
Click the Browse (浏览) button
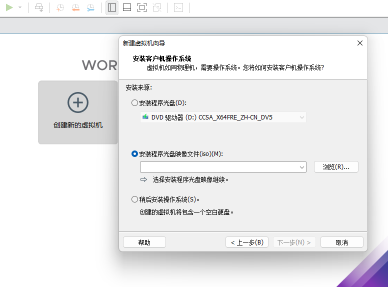click(336, 167)
